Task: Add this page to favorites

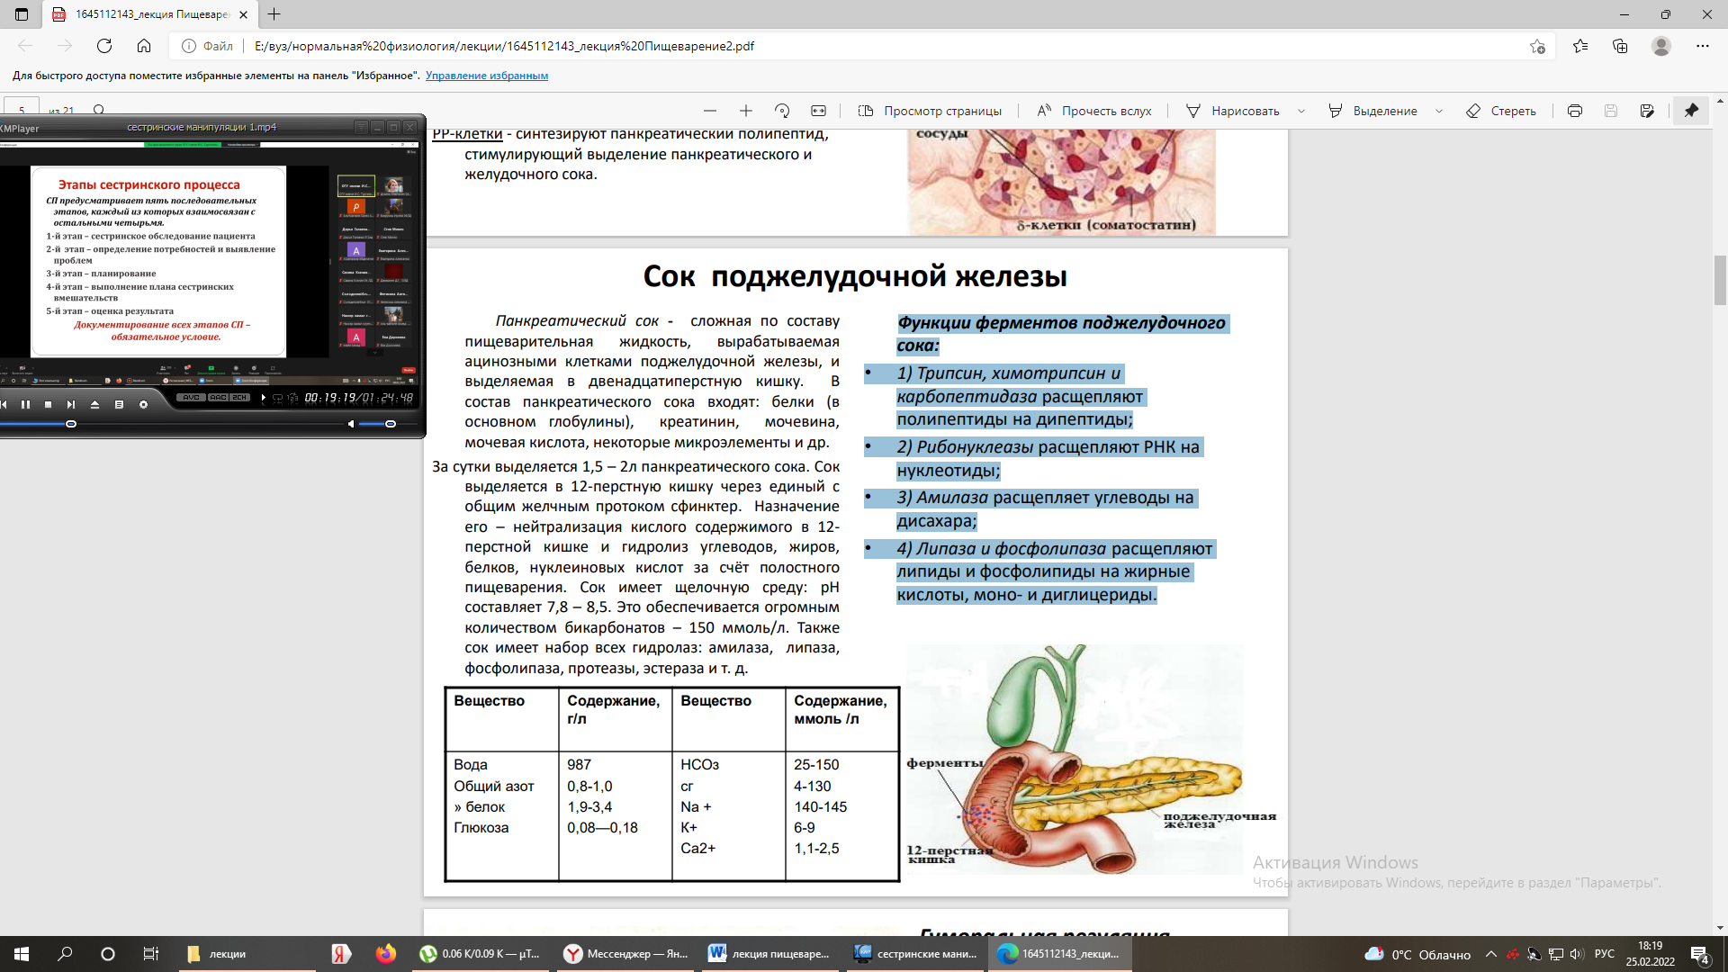Action: pos(1538,46)
